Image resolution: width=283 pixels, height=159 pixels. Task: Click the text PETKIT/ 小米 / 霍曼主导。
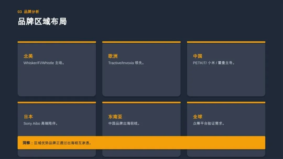point(214,63)
